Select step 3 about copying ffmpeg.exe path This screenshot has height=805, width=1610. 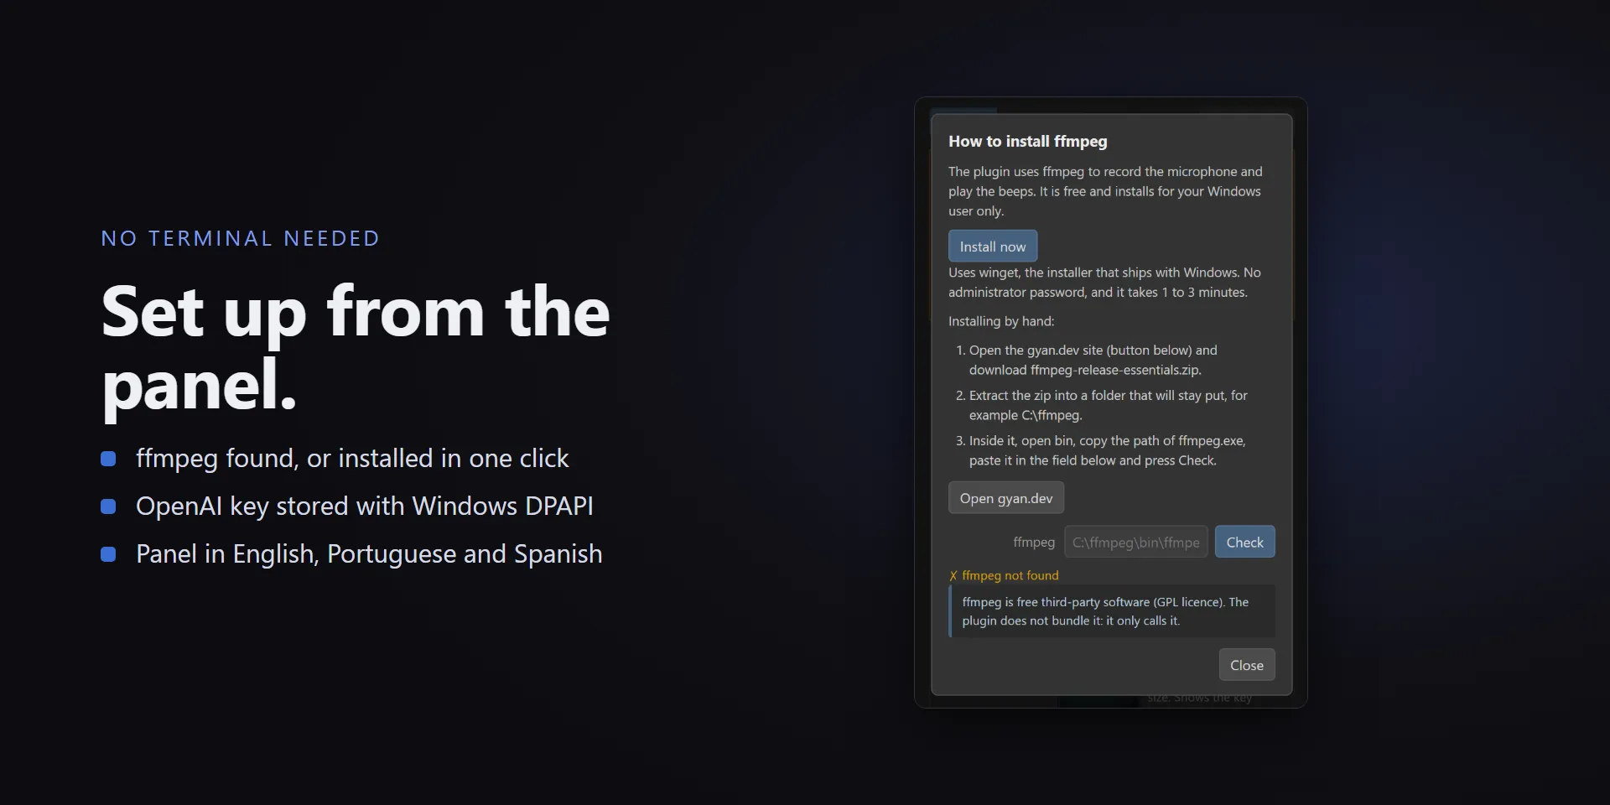tap(1101, 450)
